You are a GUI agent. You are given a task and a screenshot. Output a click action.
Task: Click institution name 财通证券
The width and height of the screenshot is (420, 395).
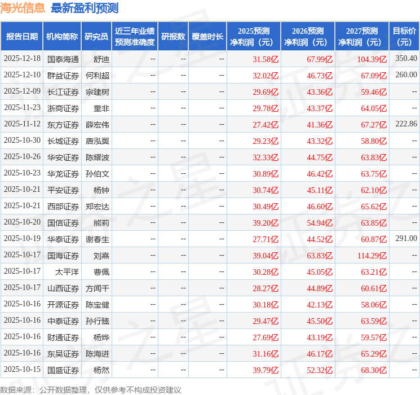63,337
